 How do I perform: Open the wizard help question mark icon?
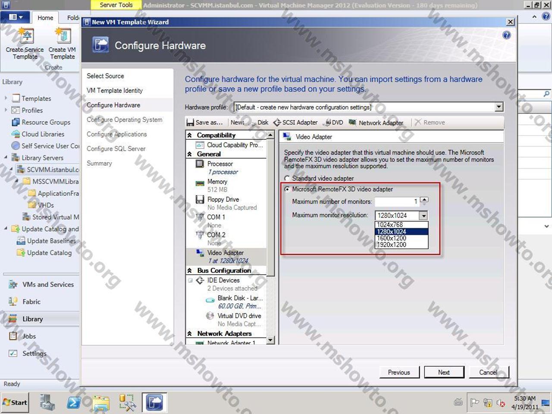coord(507,35)
